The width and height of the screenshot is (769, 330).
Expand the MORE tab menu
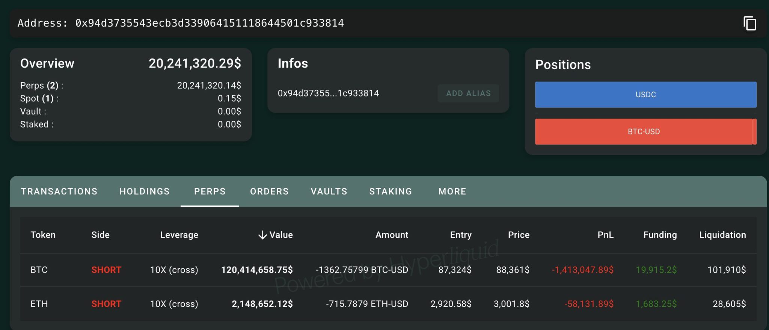(x=452, y=191)
